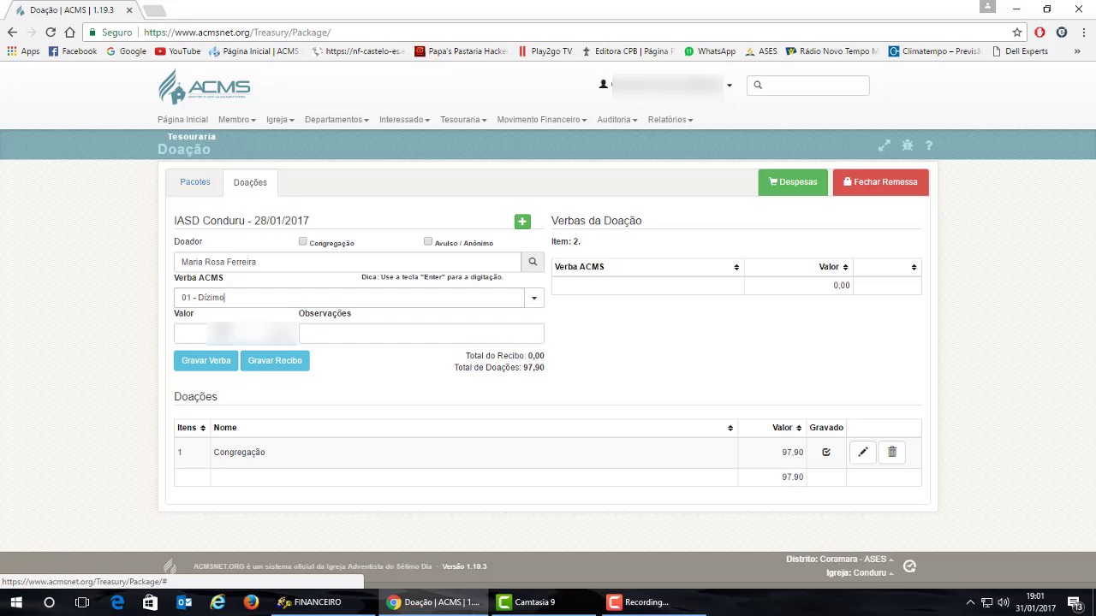Click the expand fullscreen arrows icon
The width and height of the screenshot is (1096, 616).
[x=885, y=145]
